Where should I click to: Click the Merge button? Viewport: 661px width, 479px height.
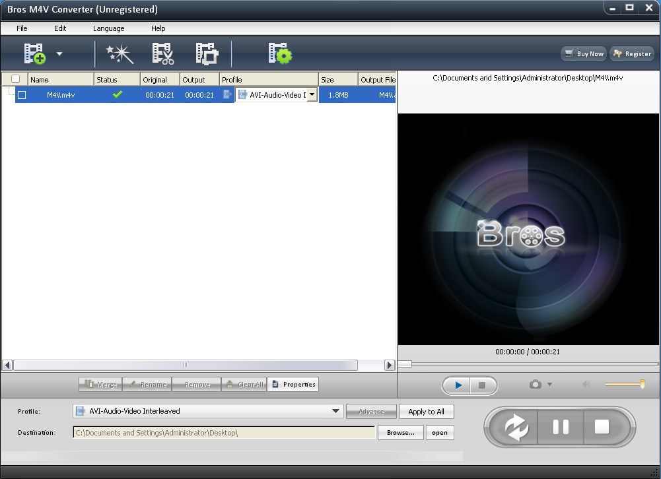[101, 384]
